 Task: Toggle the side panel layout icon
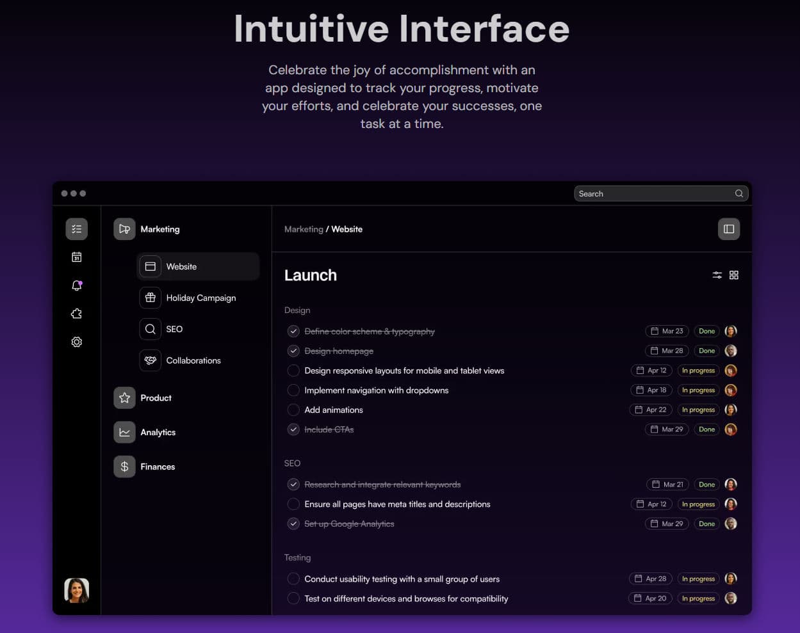click(728, 229)
